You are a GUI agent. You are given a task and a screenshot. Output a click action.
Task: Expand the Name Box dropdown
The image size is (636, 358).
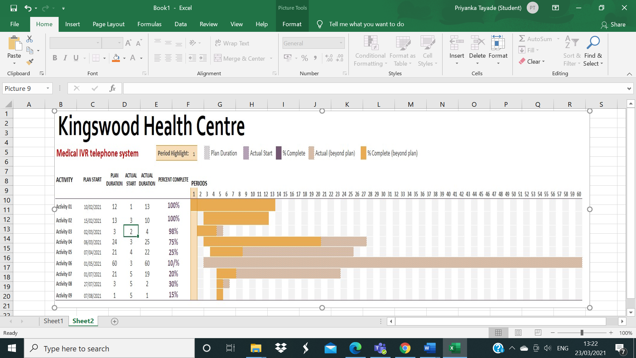tap(48, 88)
